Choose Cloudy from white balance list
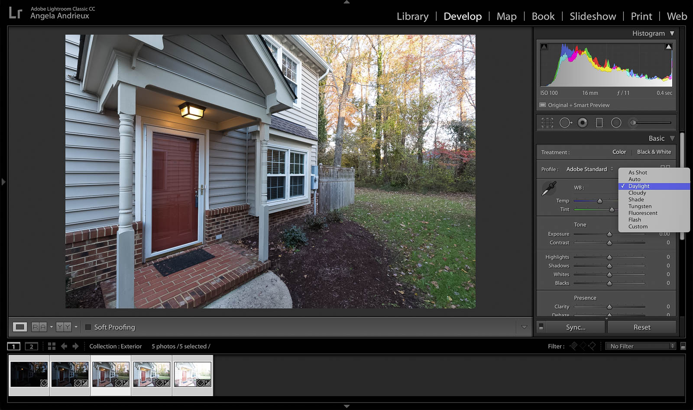Image resolution: width=693 pixels, height=410 pixels. pyautogui.click(x=637, y=193)
